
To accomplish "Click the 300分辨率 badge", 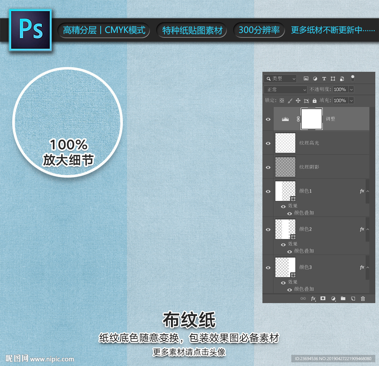I will point(259,30).
